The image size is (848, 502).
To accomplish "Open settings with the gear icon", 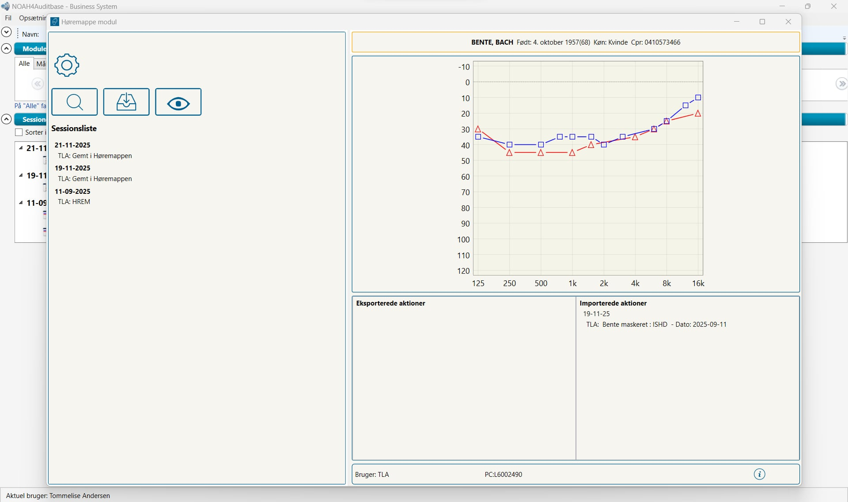I will [x=67, y=65].
